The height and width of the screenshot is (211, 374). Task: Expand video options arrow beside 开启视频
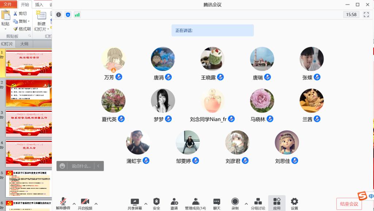pos(96,204)
